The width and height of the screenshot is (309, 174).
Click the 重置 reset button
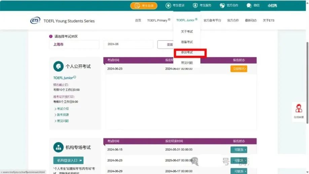coord(166,44)
